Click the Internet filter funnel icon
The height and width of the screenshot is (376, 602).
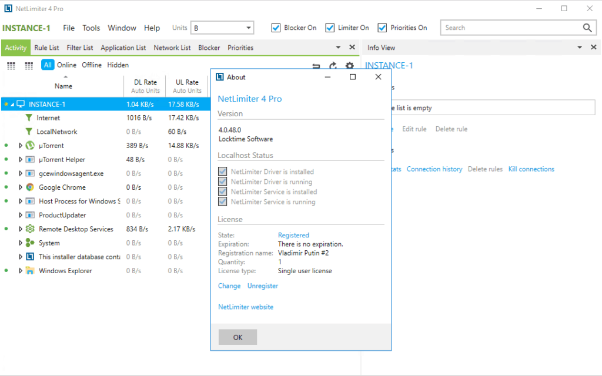(x=29, y=117)
